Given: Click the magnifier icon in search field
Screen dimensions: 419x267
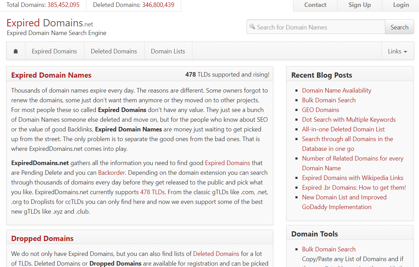Looking at the screenshot, I should point(252,27).
